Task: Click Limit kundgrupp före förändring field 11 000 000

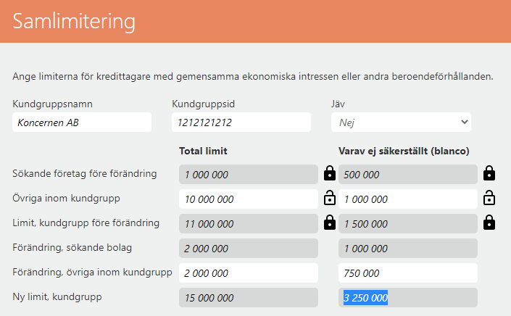Action: click(249, 223)
